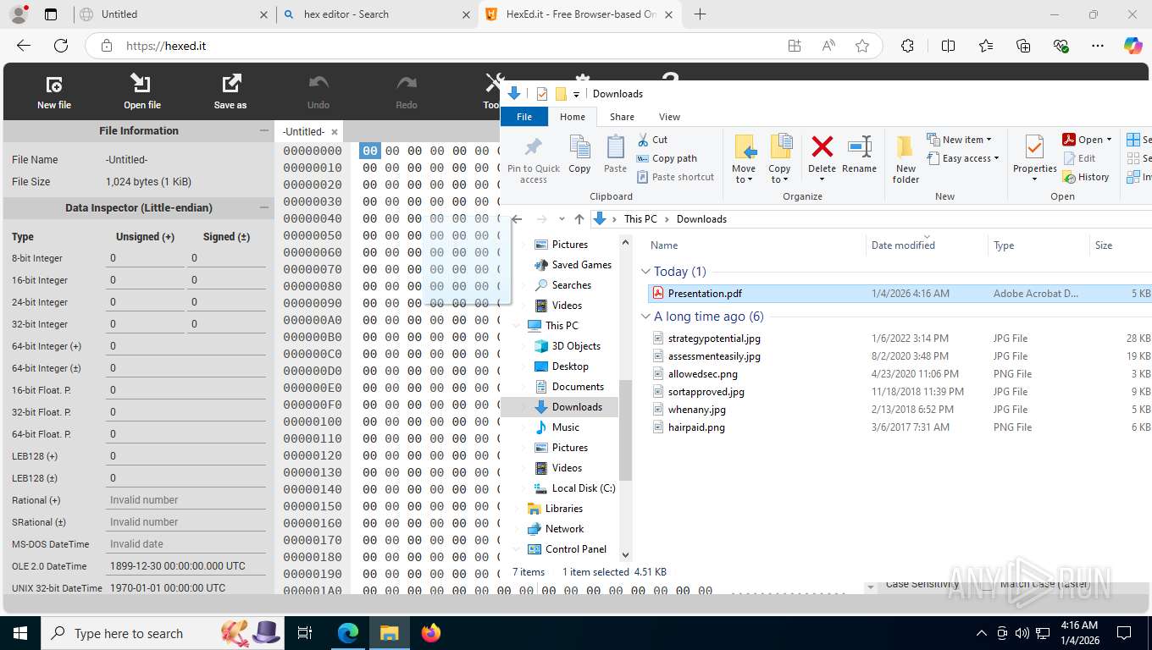The height and width of the screenshot is (650, 1152).
Task: Open Edge split screen icon
Action: pyautogui.click(x=949, y=46)
